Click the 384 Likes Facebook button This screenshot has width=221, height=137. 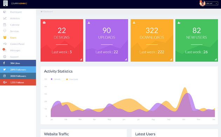[x=18, y=63]
